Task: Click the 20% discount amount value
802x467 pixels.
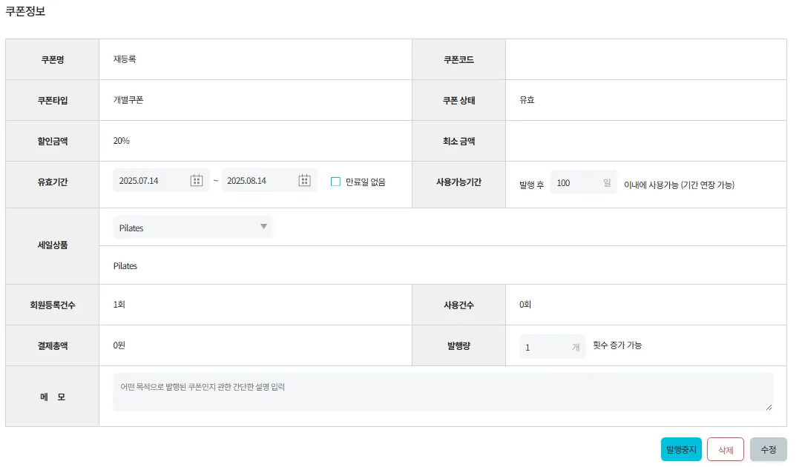Action: (x=121, y=140)
